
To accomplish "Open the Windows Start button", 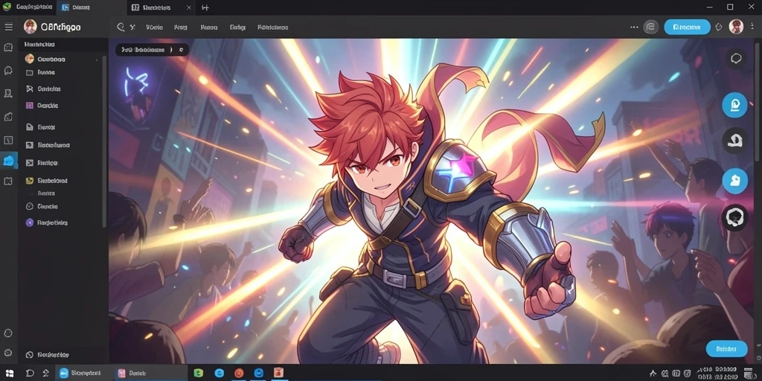I will [x=9, y=374].
